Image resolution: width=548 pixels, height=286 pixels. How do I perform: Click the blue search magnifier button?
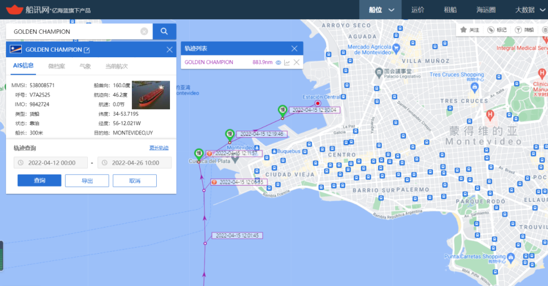(x=164, y=31)
